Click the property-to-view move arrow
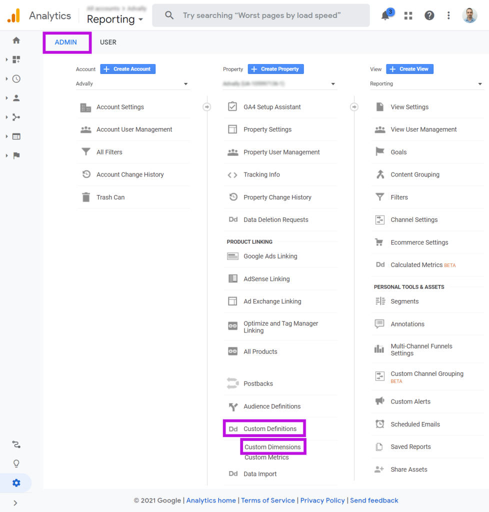Screen dimensions: 489x512 click(354, 107)
